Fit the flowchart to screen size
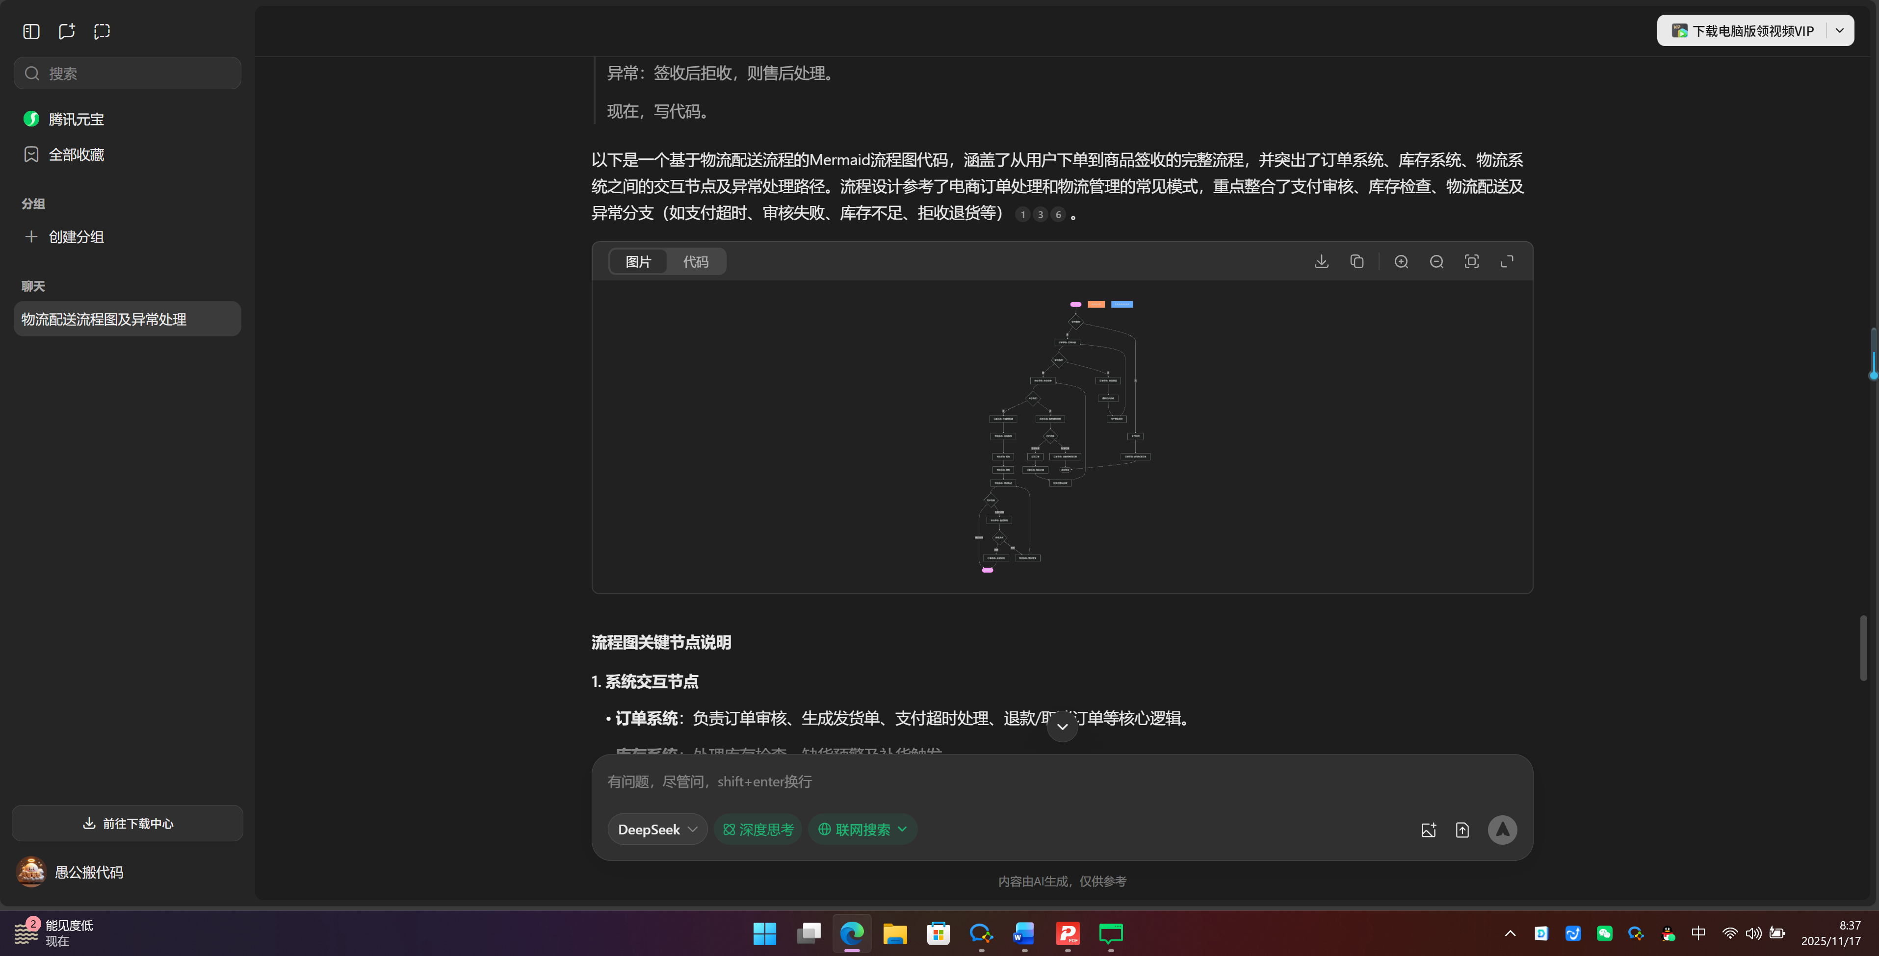The width and height of the screenshot is (1879, 956). [x=1471, y=261]
